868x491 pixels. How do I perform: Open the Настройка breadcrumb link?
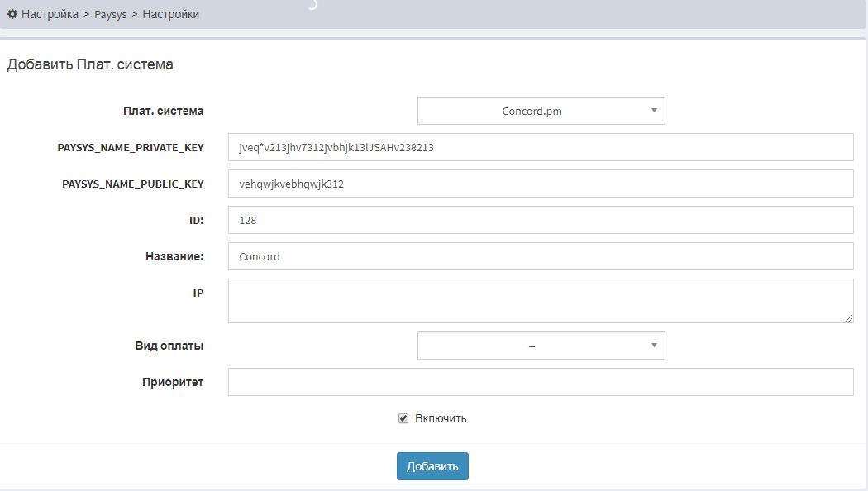50,14
